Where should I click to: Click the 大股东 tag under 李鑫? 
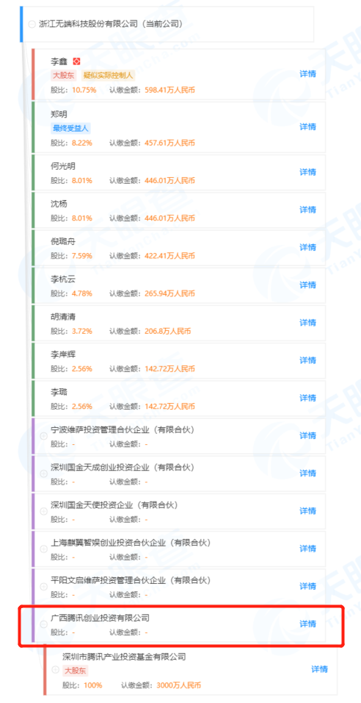[x=64, y=75]
